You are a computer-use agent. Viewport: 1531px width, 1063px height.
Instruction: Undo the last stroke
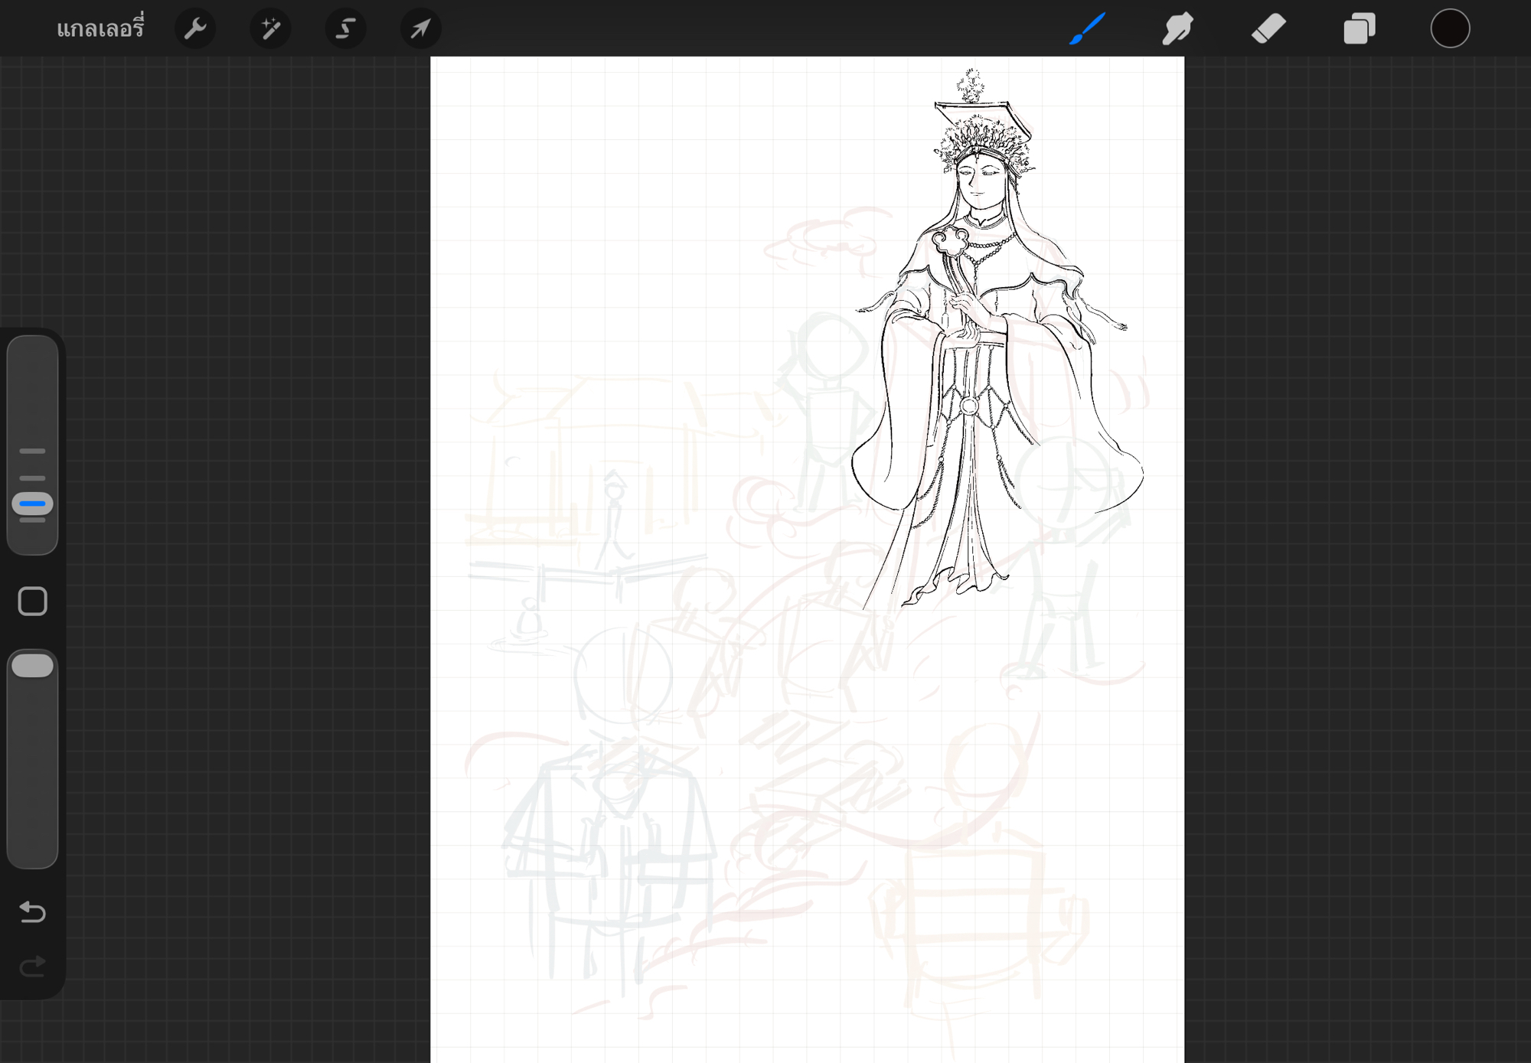pos(32,911)
